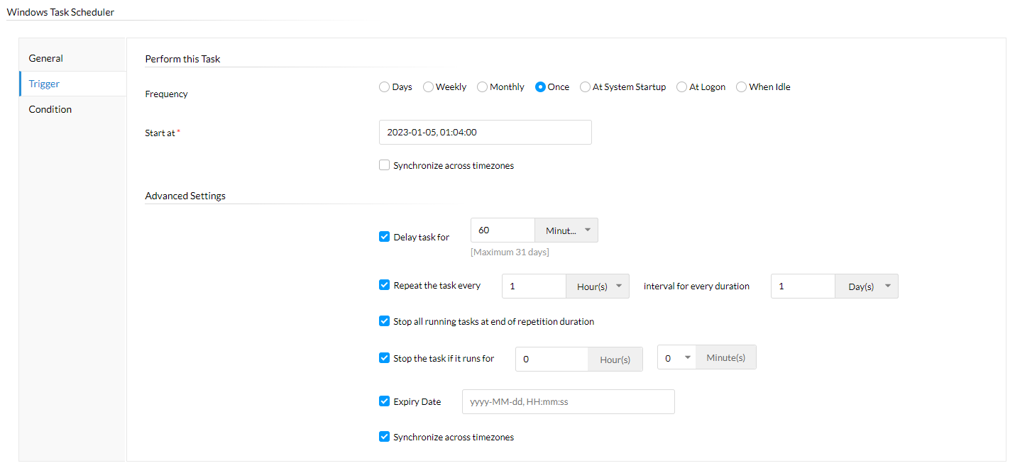
Task: Select the Once frequency option
Action: (540, 87)
